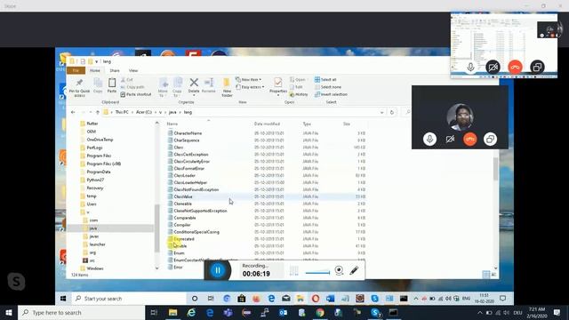Open Easy access dropdown
This screenshot has height=320, width=569.
coord(250,87)
